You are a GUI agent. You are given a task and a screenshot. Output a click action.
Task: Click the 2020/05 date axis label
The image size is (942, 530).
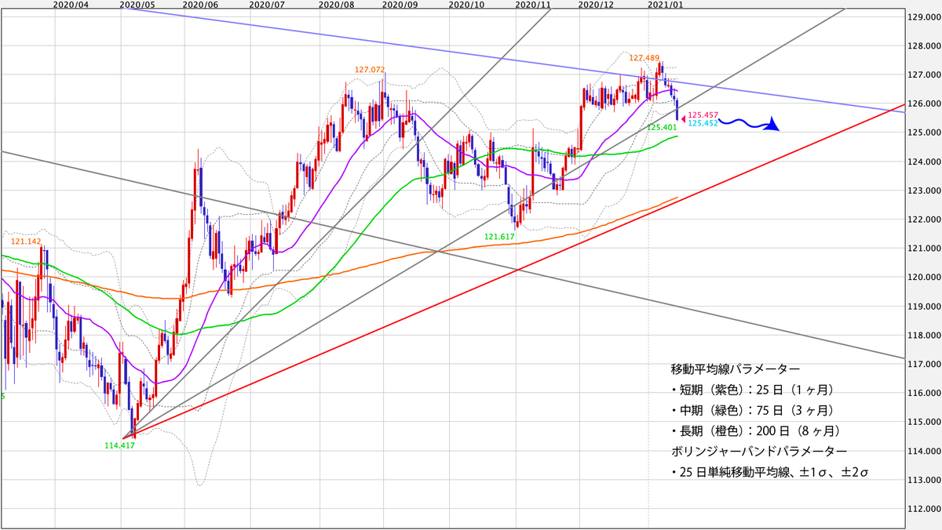(x=137, y=5)
